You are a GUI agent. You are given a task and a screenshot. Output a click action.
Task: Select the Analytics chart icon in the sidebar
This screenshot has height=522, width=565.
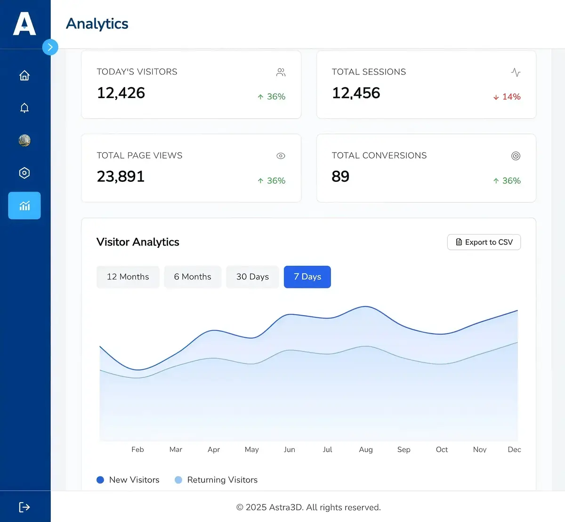(24, 205)
